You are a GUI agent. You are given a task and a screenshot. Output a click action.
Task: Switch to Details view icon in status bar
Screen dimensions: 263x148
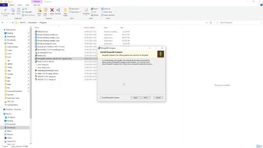[258, 146]
